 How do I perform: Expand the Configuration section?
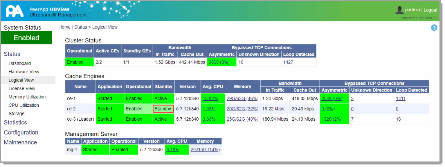pos(21,132)
